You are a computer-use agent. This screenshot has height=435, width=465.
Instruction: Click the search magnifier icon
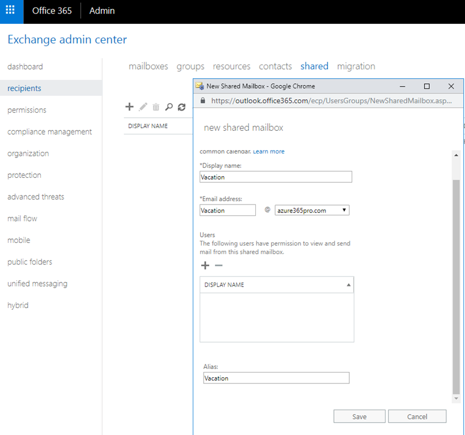[169, 107]
